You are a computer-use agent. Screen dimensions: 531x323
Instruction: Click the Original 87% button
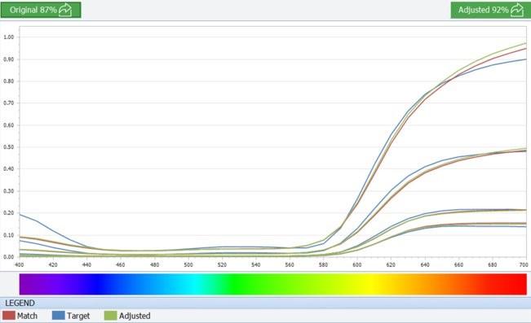pos(41,10)
